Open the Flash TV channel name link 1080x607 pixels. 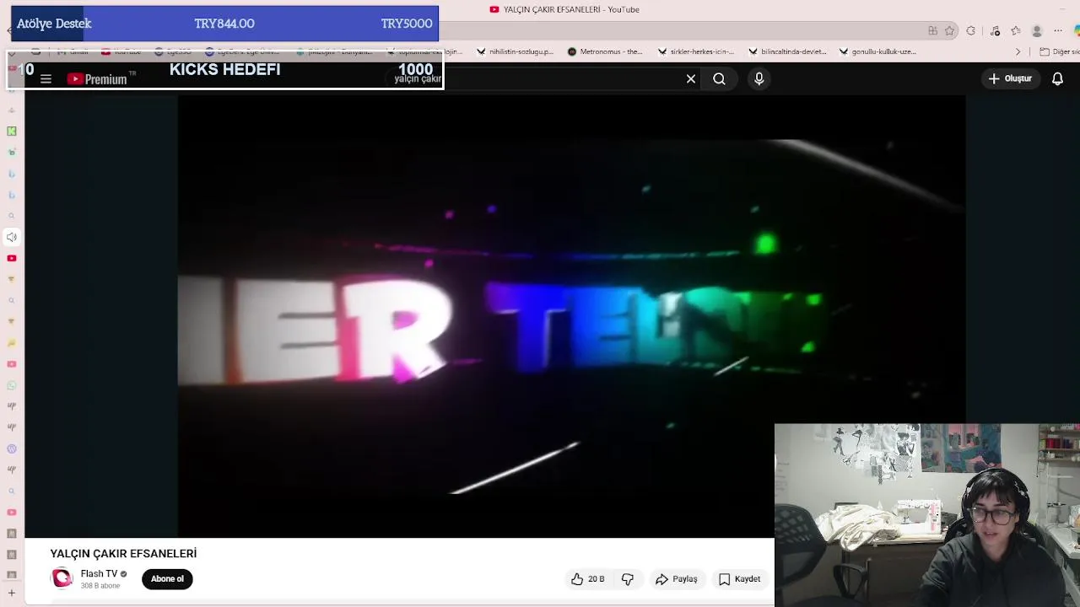99,573
